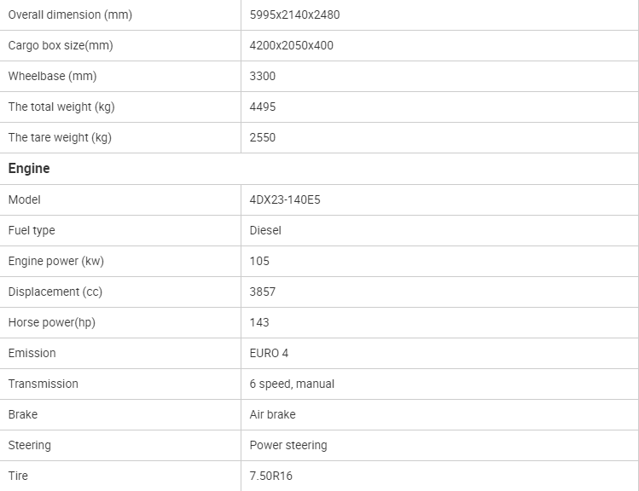The image size is (639, 491).
Task: Click the 'Diesel' fuel type value
Action: click(x=265, y=230)
